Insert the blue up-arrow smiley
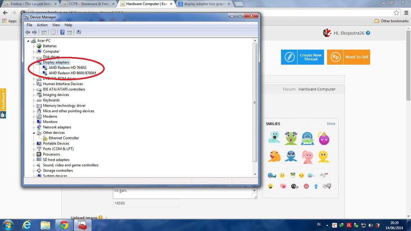411x231 pixels. coord(316,186)
